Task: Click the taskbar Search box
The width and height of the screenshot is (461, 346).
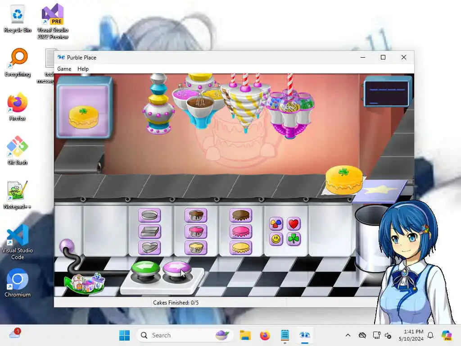Action: (x=185, y=335)
